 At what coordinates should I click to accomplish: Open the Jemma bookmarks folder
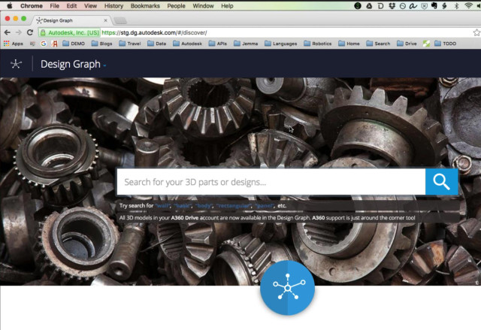[246, 44]
